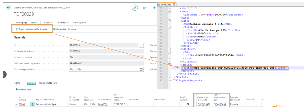
Task: Click the Elimina riga delete icon
Action: point(17,90)
